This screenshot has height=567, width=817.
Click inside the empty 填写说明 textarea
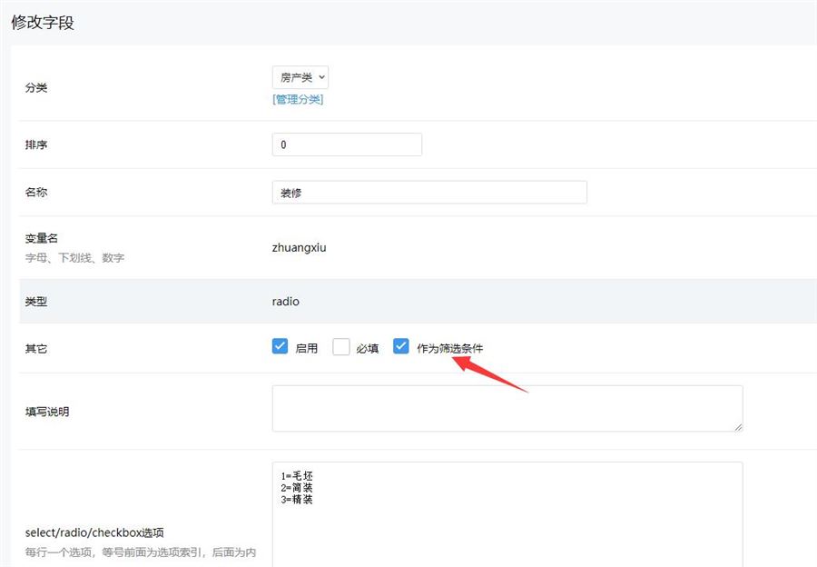(x=507, y=408)
